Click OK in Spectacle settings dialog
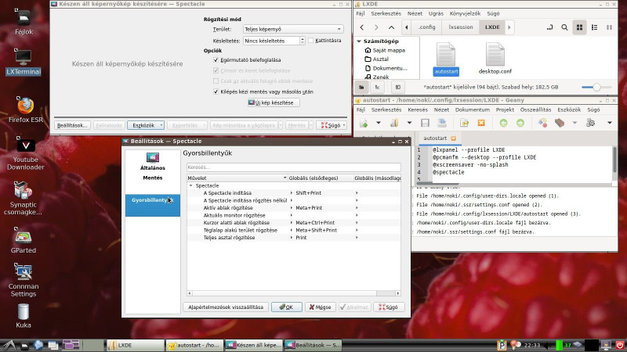 point(286,307)
